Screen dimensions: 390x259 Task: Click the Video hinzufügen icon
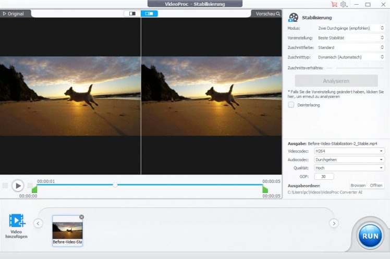[18, 221]
